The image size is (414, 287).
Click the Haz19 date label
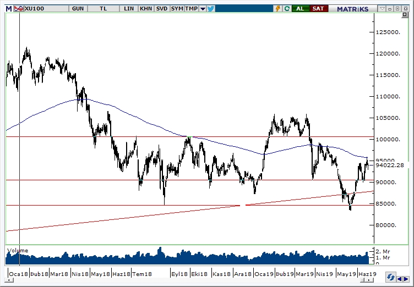coord(367,274)
